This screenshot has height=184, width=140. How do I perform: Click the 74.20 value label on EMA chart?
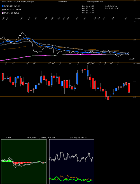[132, 59]
